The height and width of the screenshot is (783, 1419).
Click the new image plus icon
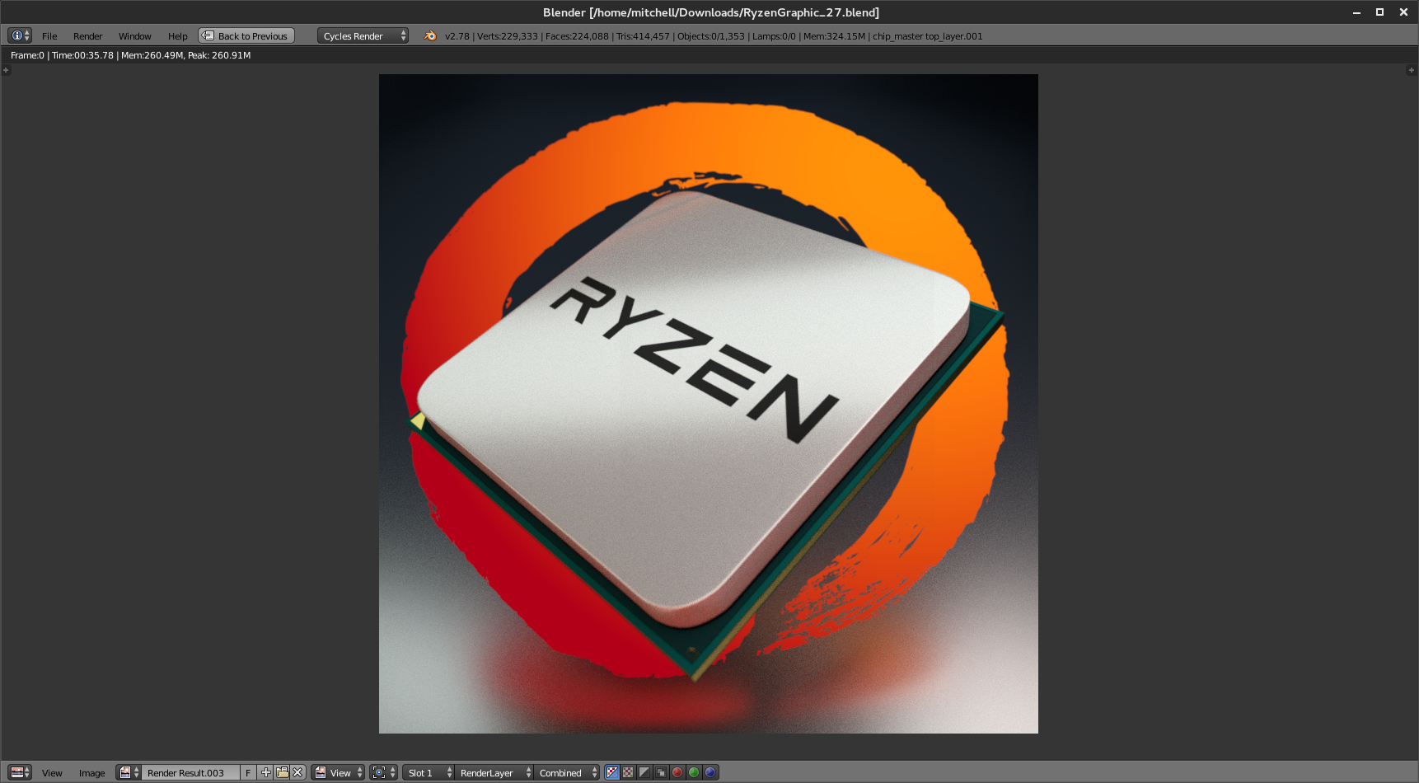pyautogui.click(x=265, y=772)
